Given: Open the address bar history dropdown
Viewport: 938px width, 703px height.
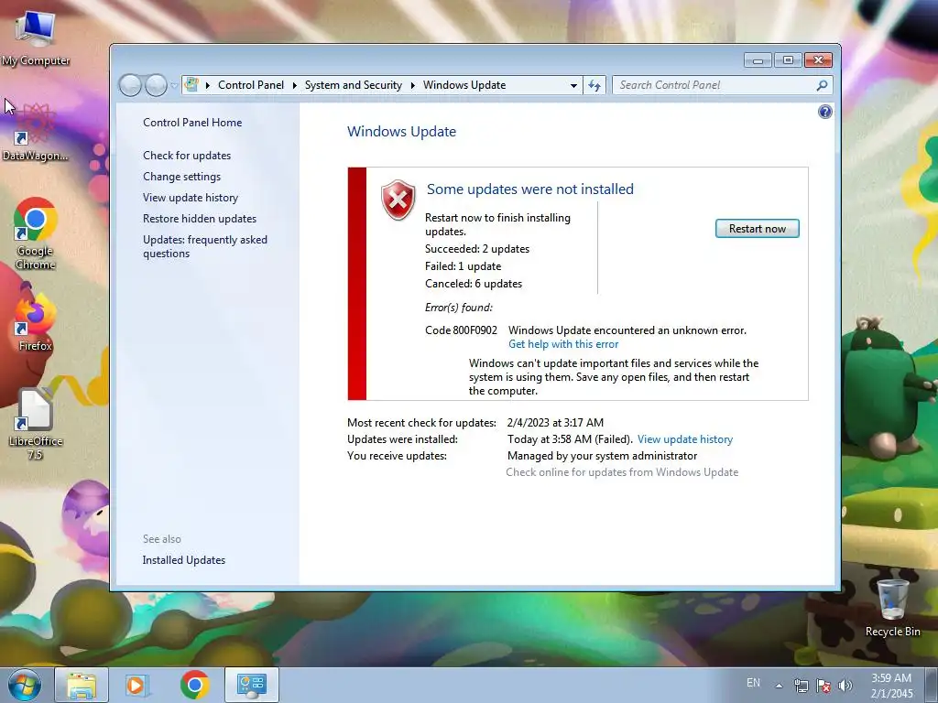Looking at the screenshot, I should (x=573, y=85).
